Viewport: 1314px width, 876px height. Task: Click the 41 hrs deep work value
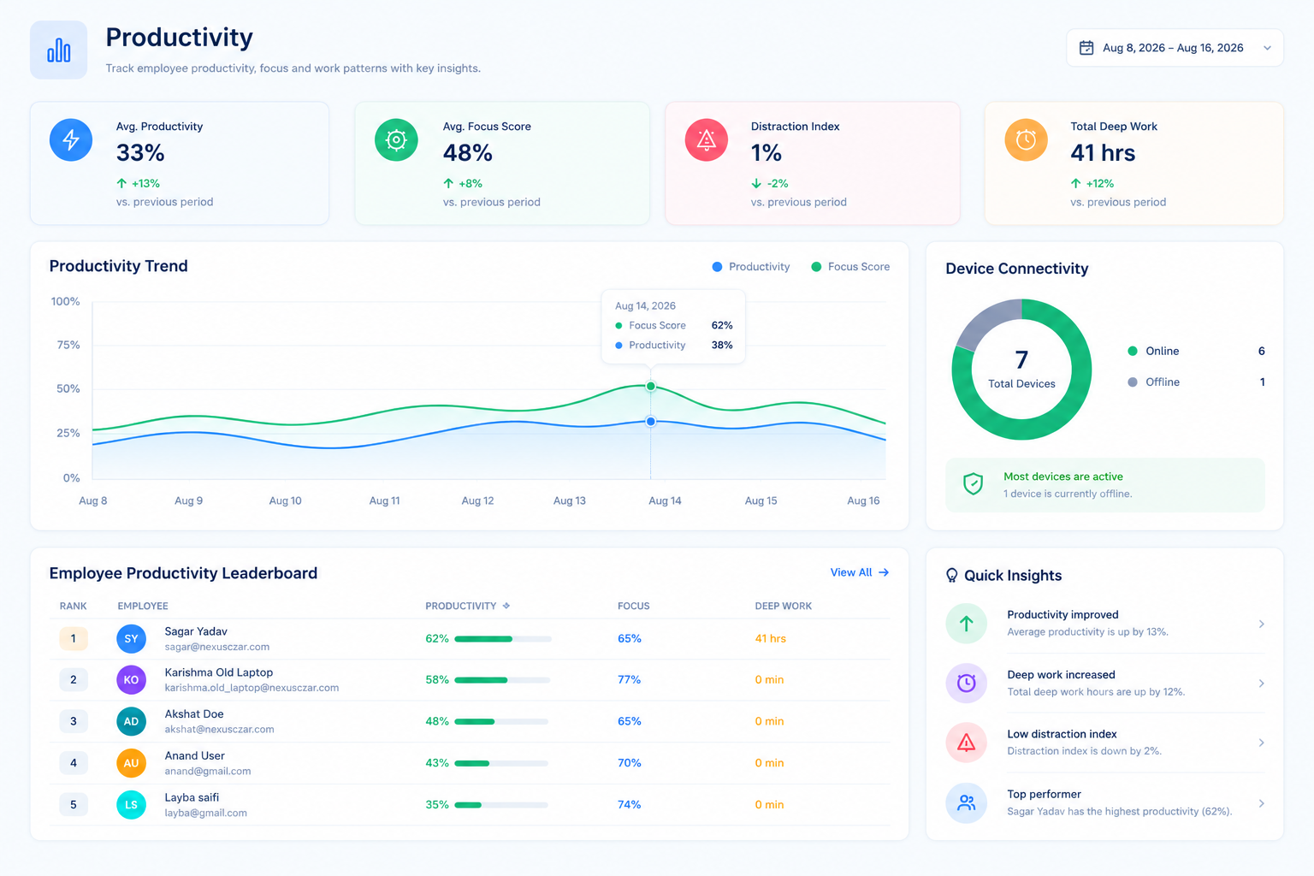(x=770, y=639)
